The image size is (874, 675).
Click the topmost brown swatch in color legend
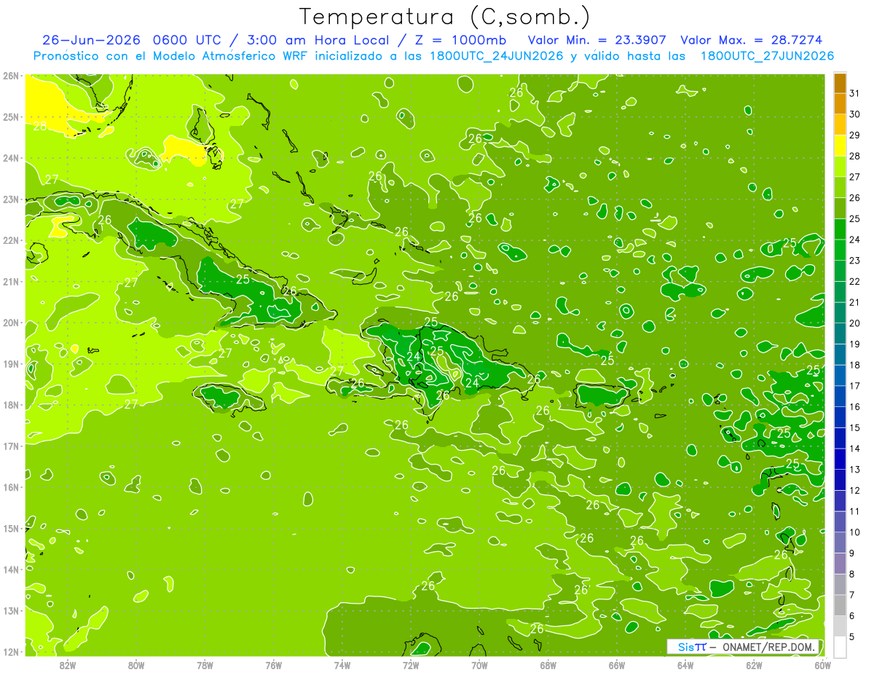click(x=840, y=83)
